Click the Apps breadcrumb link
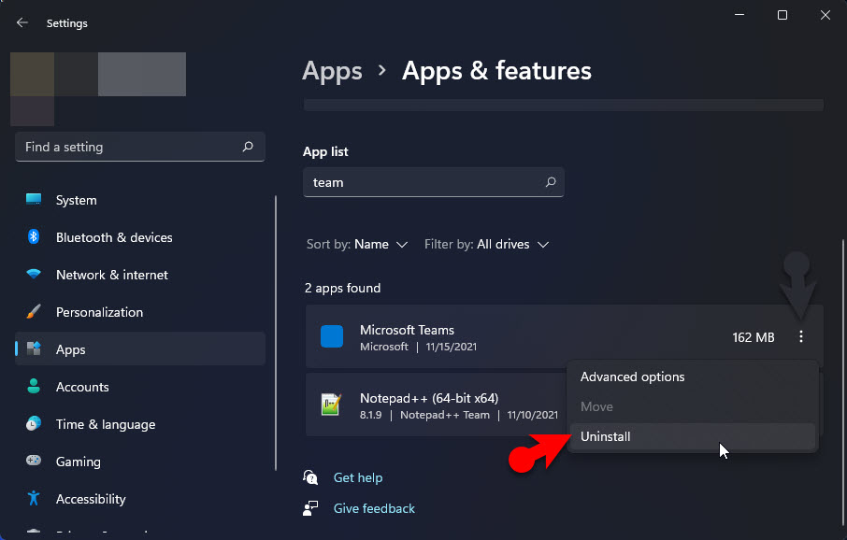This screenshot has height=540, width=847. click(x=332, y=71)
